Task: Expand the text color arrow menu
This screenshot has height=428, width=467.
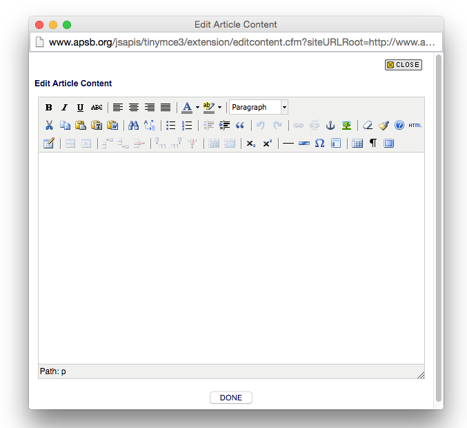Action: (197, 108)
